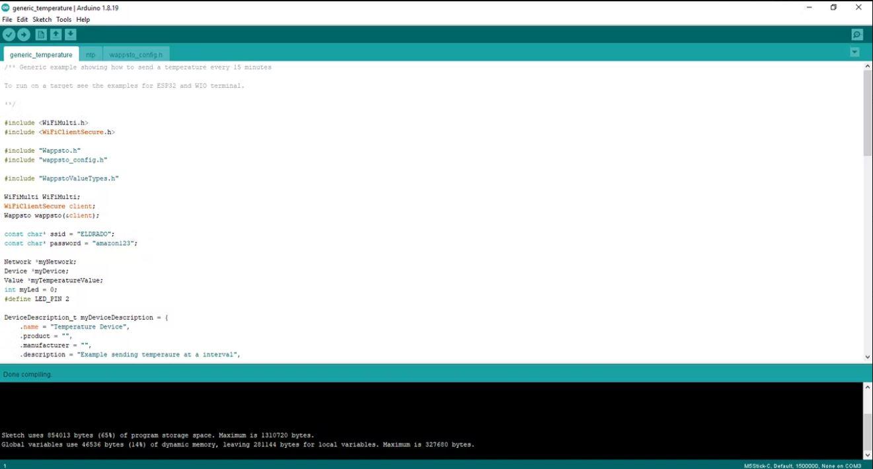Click the line '#include <WiFiClientSecure.h>'

point(59,132)
